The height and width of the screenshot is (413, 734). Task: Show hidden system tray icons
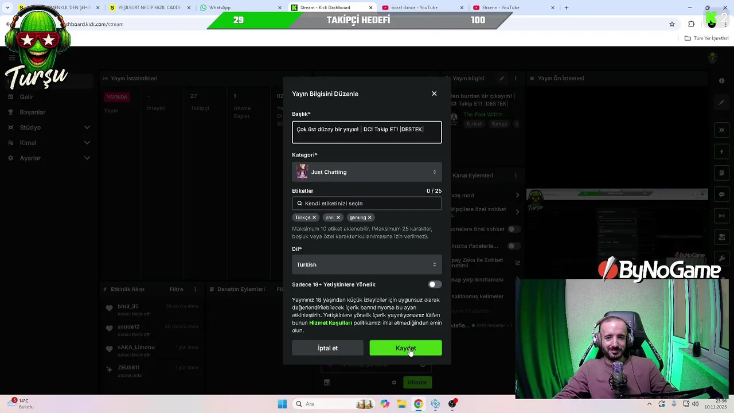(649, 404)
